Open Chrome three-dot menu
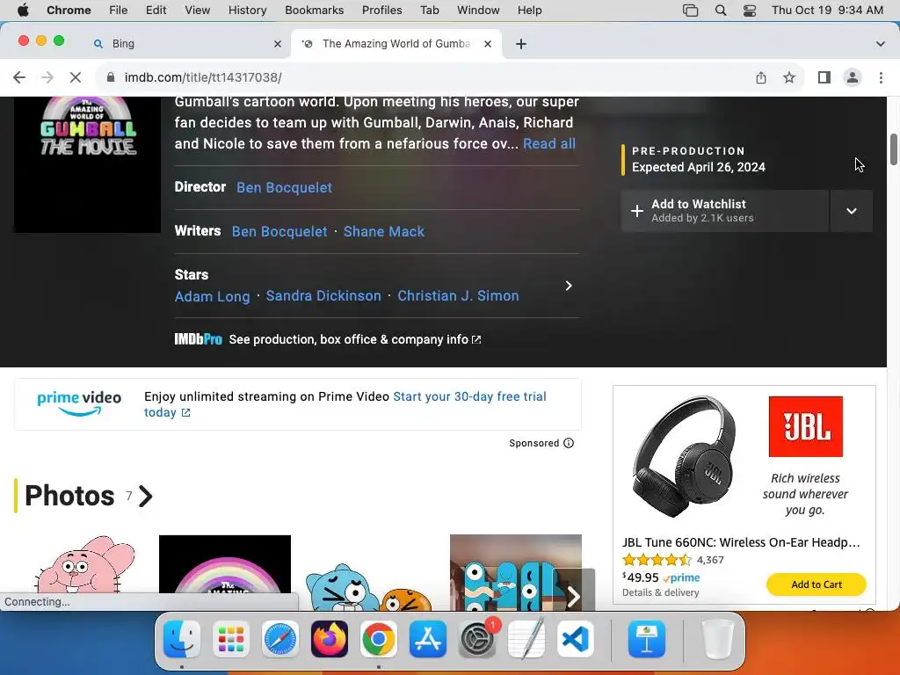The image size is (900, 675). pos(881,77)
